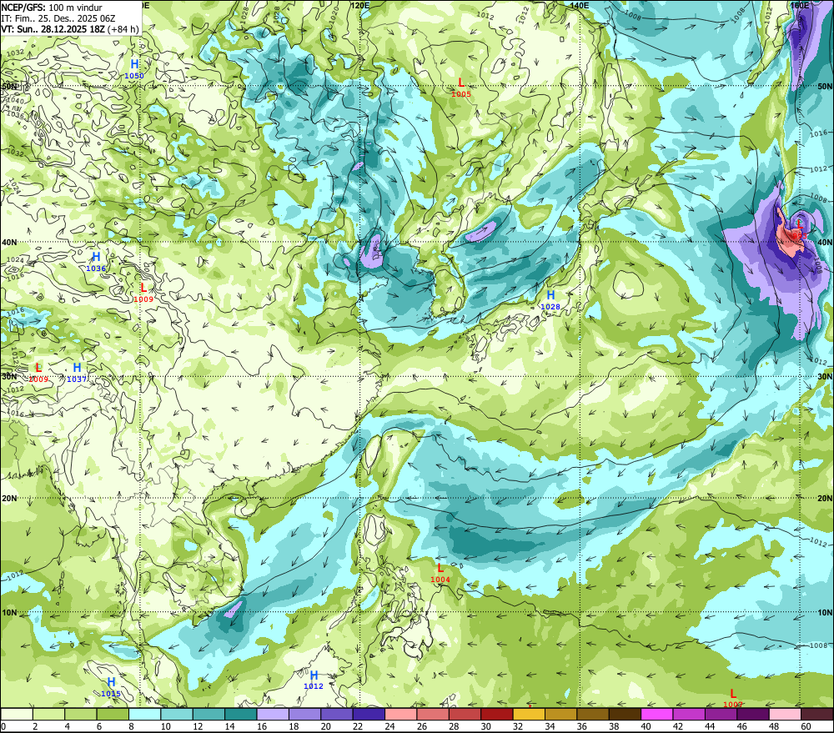Click the legend value 28
834x733 pixels.
454,726
